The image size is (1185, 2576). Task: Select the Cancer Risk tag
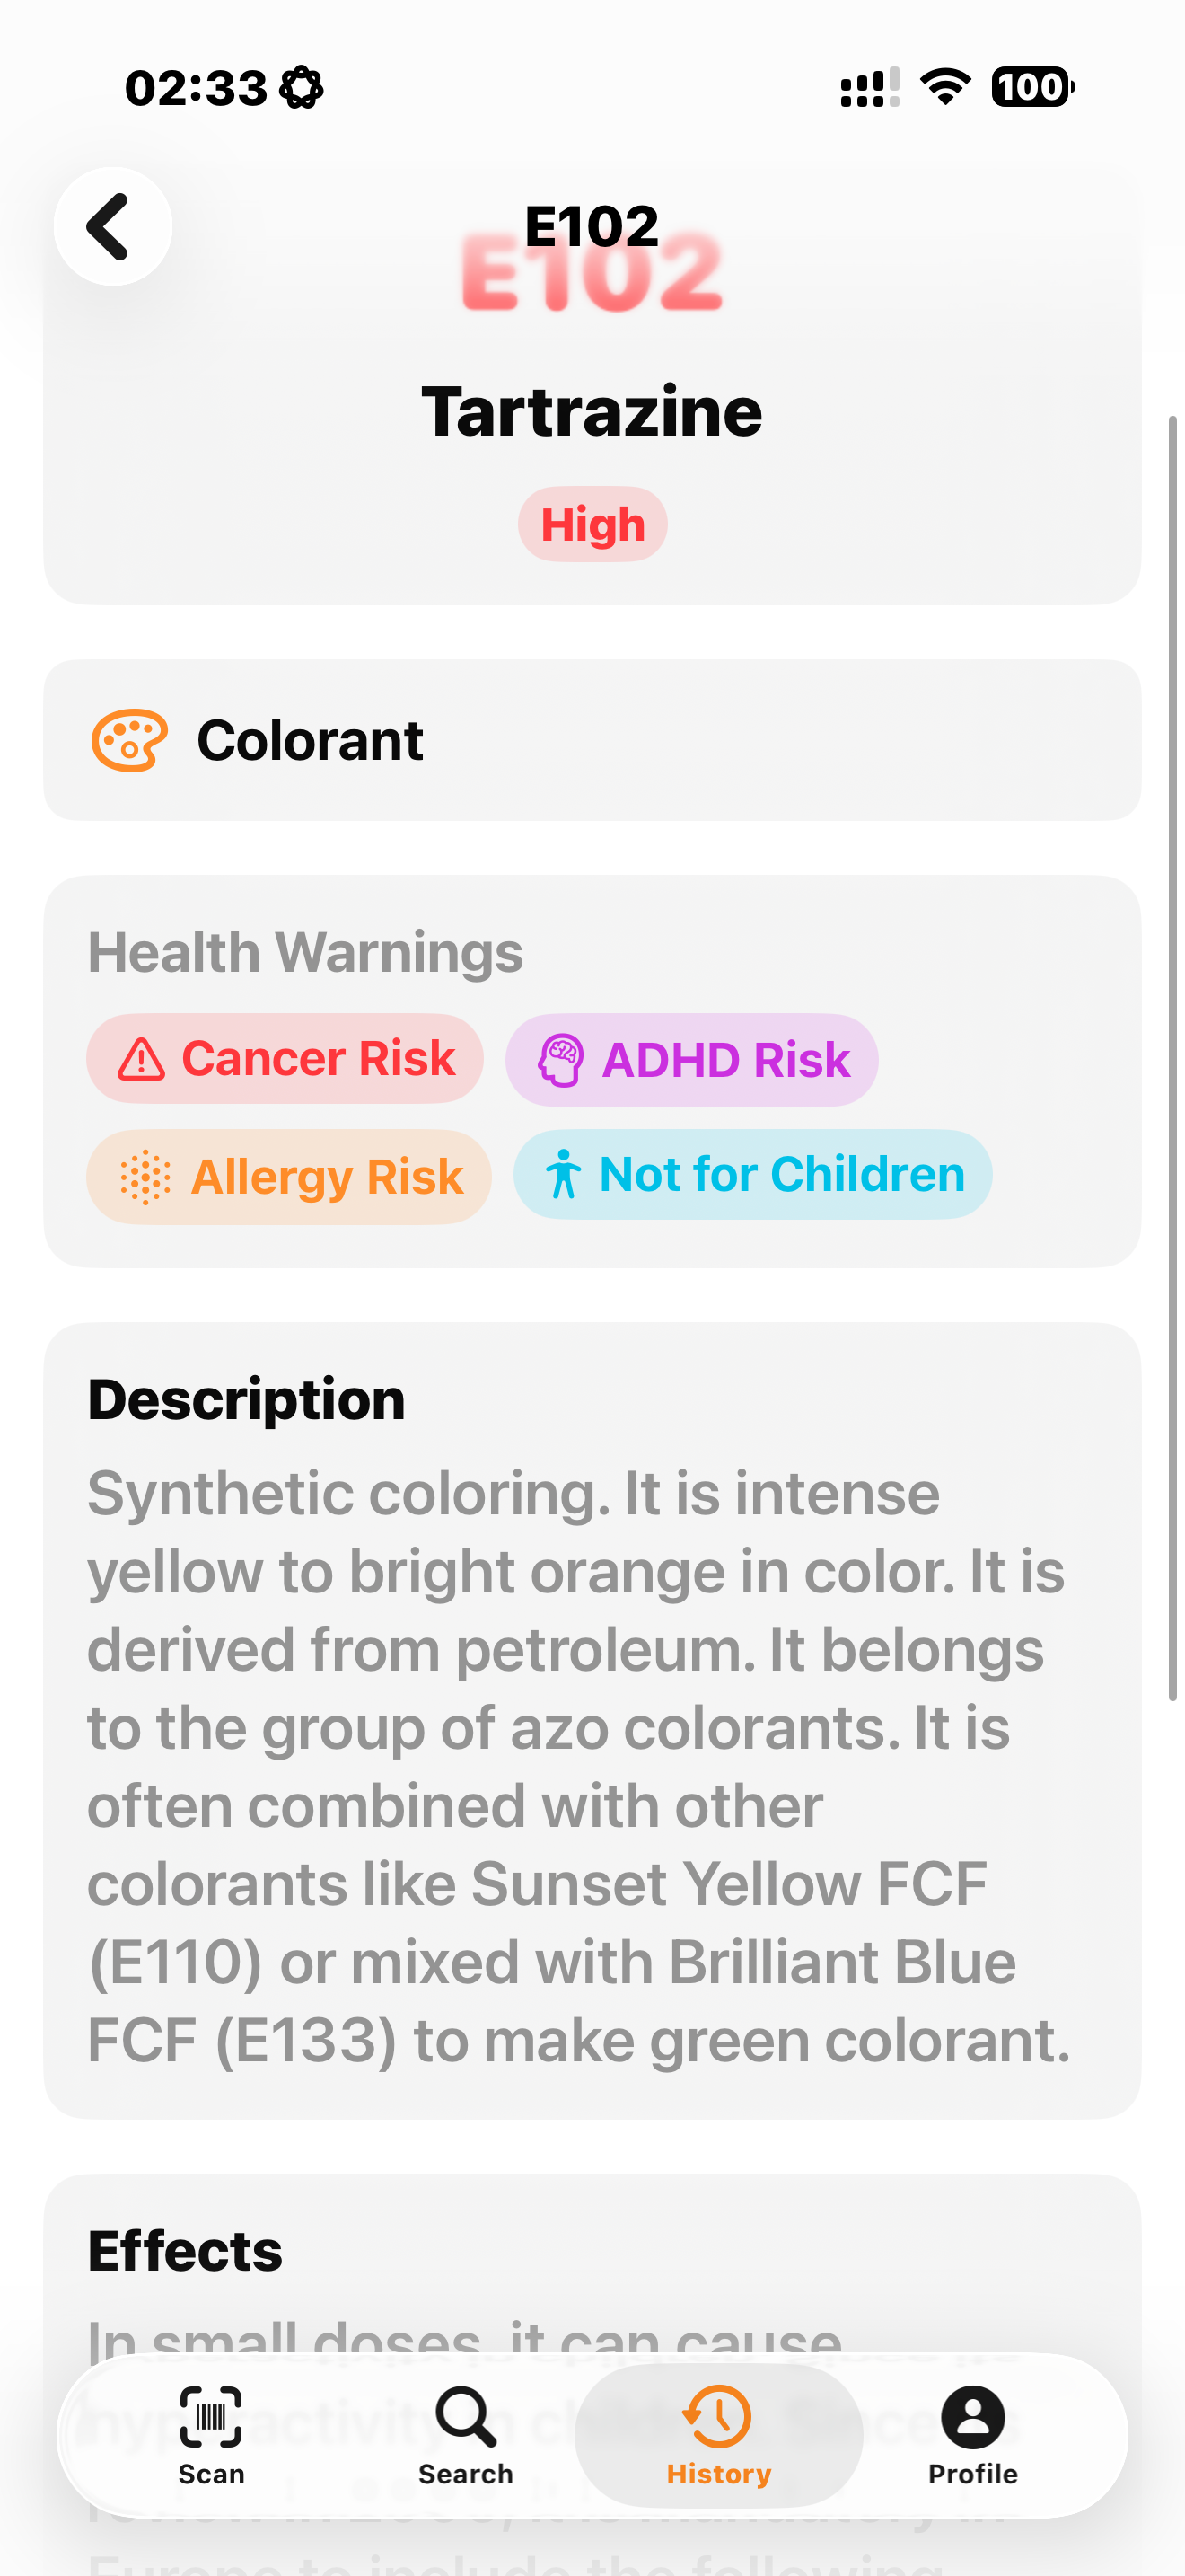(x=285, y=1059)
